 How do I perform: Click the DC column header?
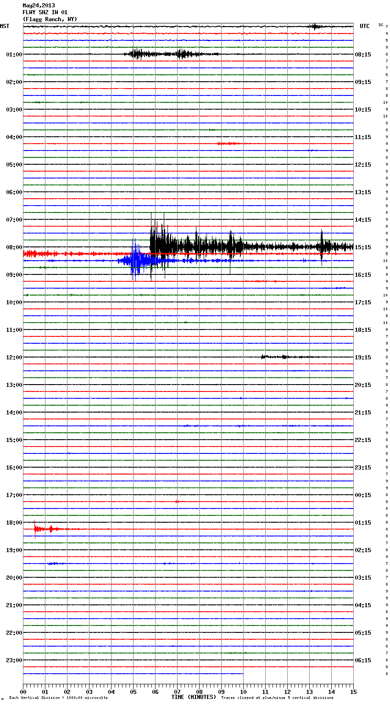click(381, 25)
